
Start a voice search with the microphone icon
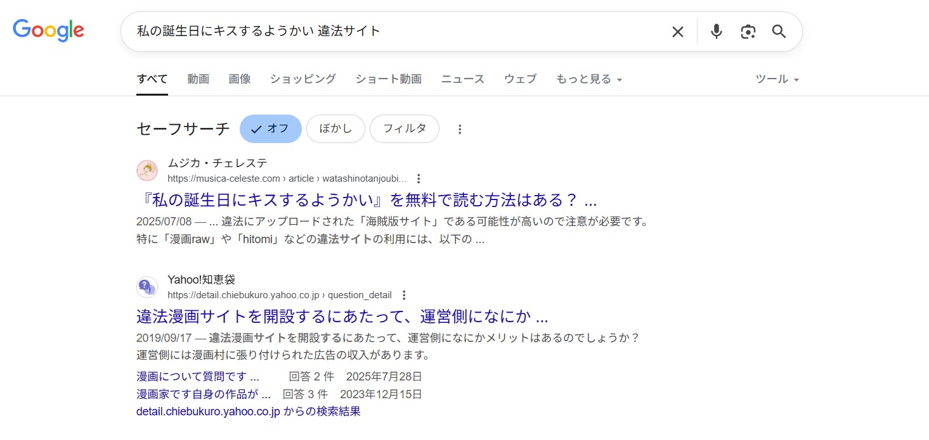(x=716, y=31)
